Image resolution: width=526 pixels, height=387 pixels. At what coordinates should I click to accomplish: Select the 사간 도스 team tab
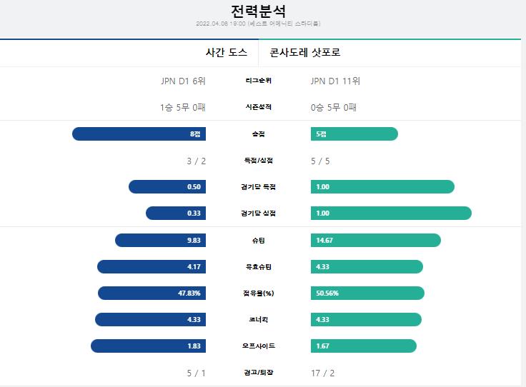(129, 53)
